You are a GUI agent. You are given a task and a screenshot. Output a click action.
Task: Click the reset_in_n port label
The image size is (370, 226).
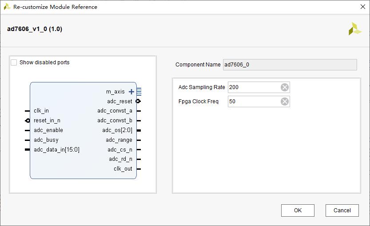tap(47, 121)
